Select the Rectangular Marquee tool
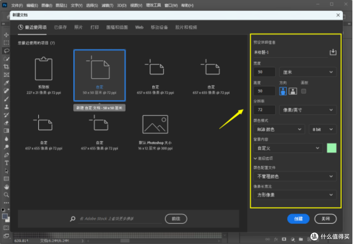The height and width of the screenshot is (244, 353). pyautogui.click(x=6, y=43)
